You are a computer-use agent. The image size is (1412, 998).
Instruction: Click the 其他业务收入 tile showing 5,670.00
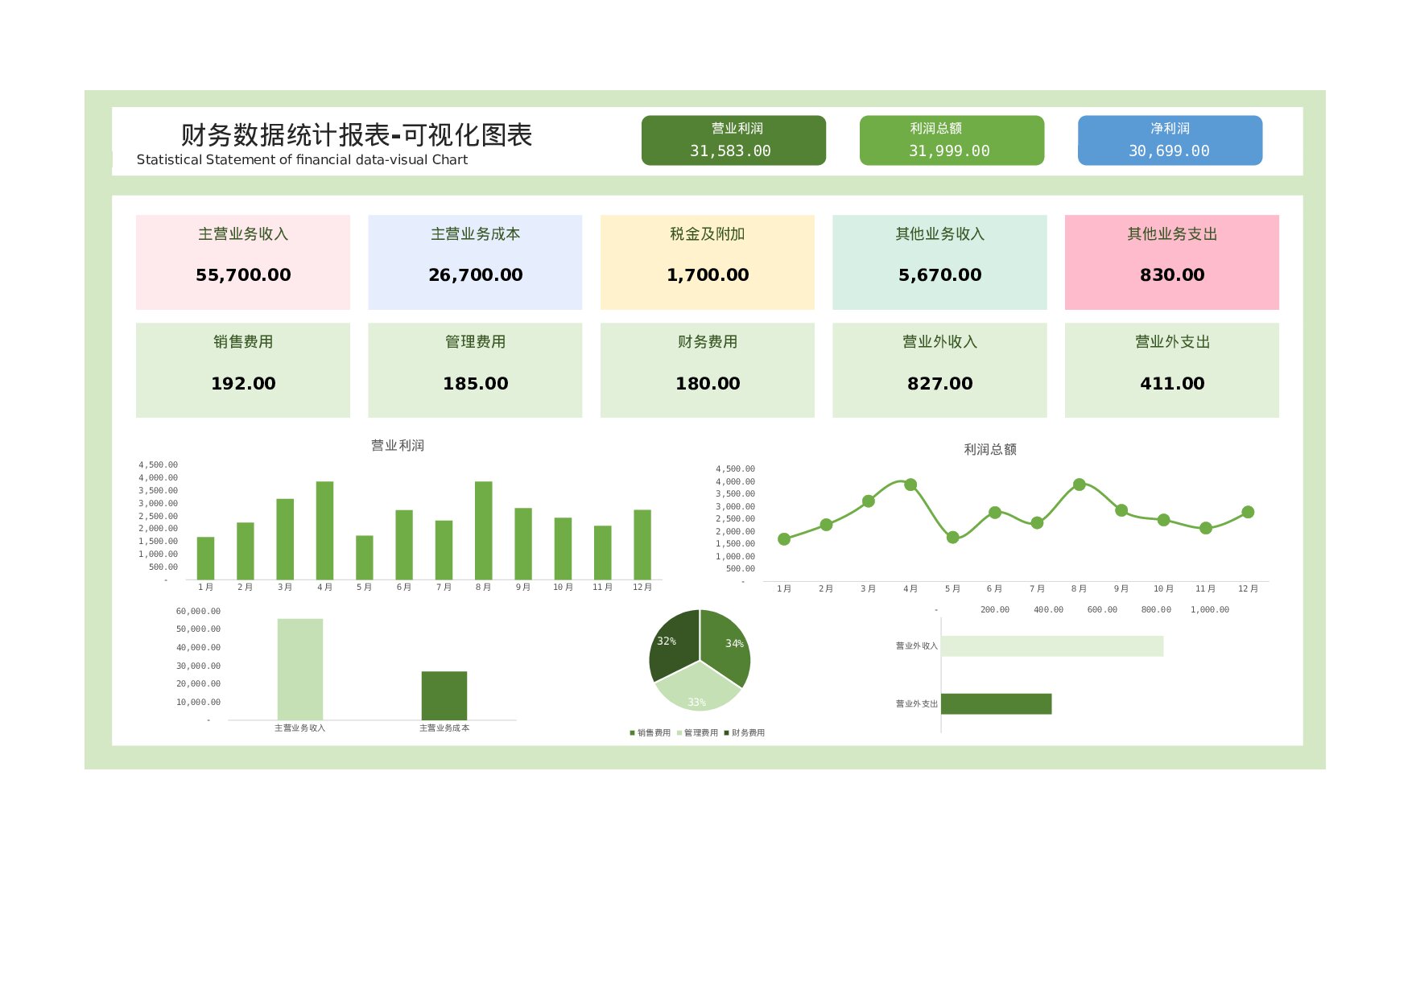[939, 262]
